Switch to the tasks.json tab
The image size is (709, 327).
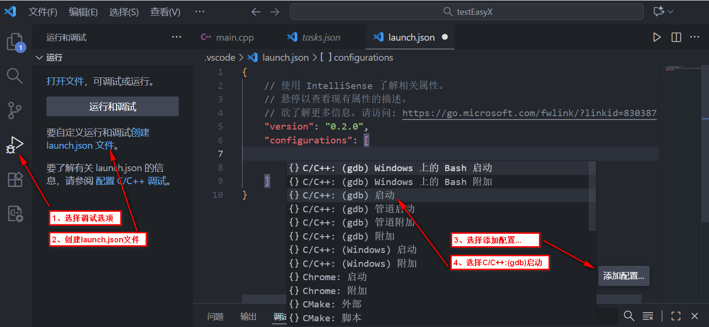click(x=321, y=37)
